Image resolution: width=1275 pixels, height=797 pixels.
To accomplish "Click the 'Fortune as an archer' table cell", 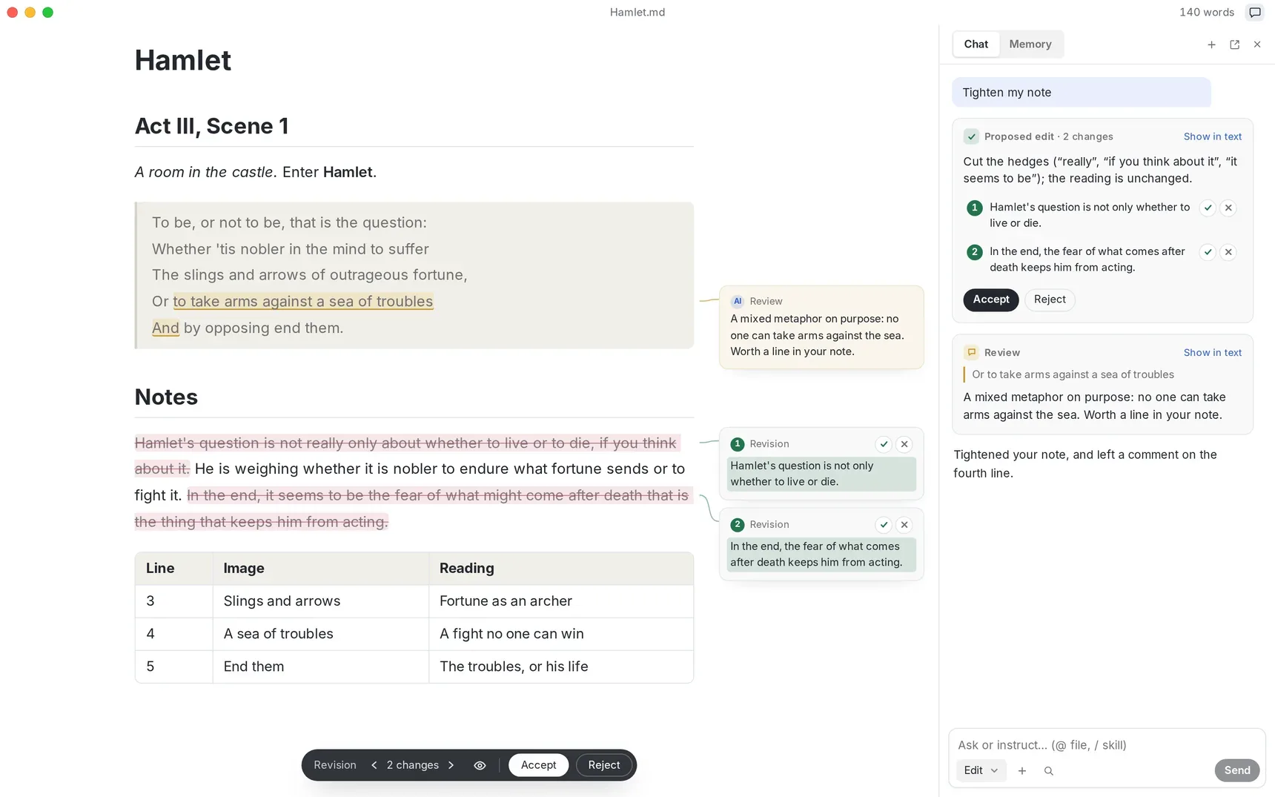I will click(561, 601).
